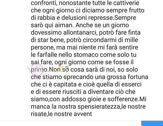Screen dimensions: 163x126
Task: Click the truncated word "avvent" at the end
Action: tap(83, 114)
